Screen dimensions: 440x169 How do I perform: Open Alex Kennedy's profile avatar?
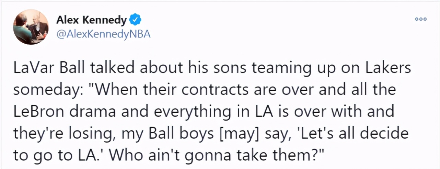[x=30, y=27]
